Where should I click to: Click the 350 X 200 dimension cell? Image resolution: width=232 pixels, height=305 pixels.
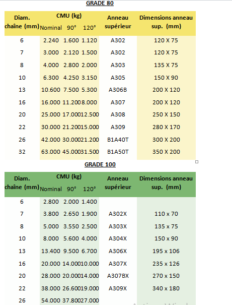tap(166, 152)
